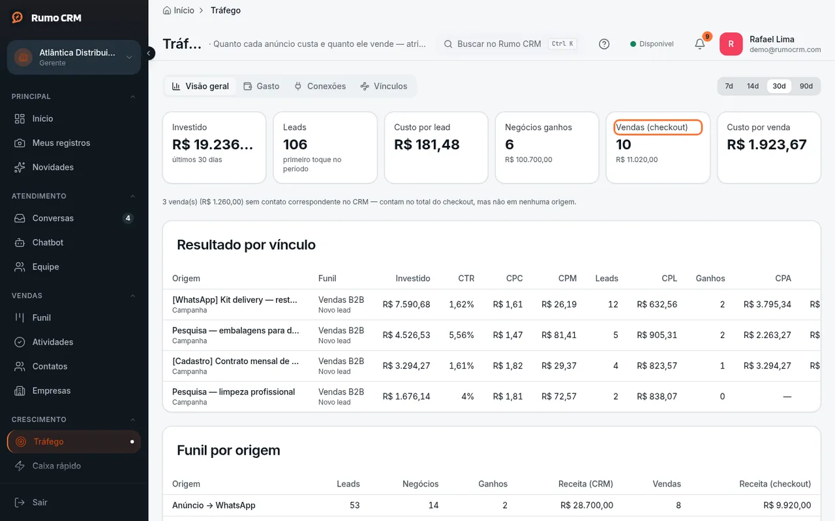Click the Anúncio → WhatsApp row
This screenshot has width=835, height=521.
(x=491, y=505)
